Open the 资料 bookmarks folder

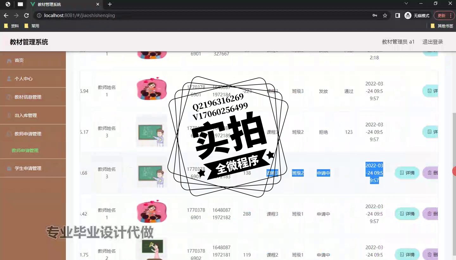pos(11,26)
